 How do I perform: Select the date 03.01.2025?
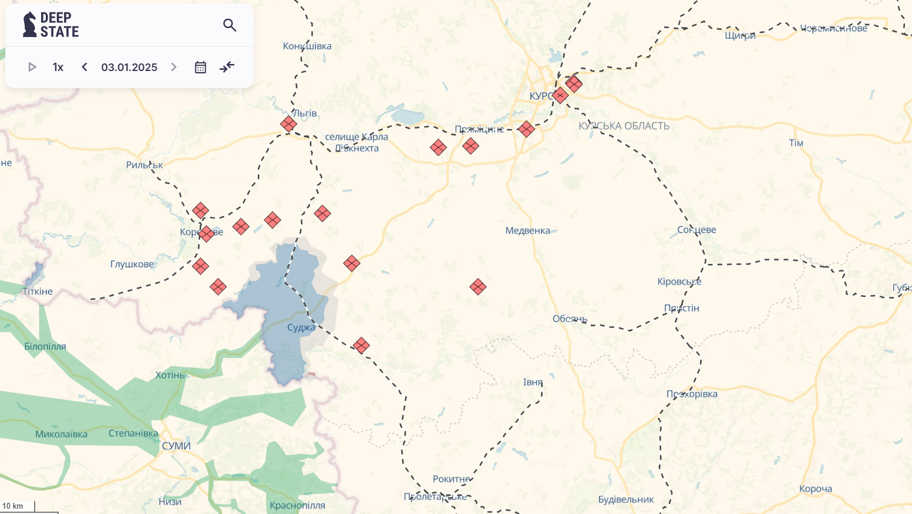coord(129,67)
